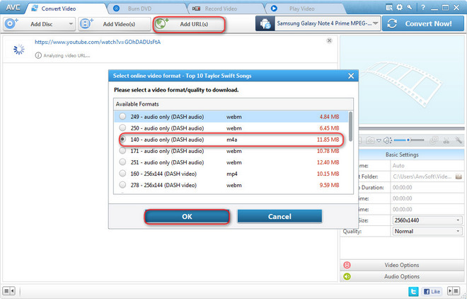Open settings gear in title bar

[x=399, y=8]
